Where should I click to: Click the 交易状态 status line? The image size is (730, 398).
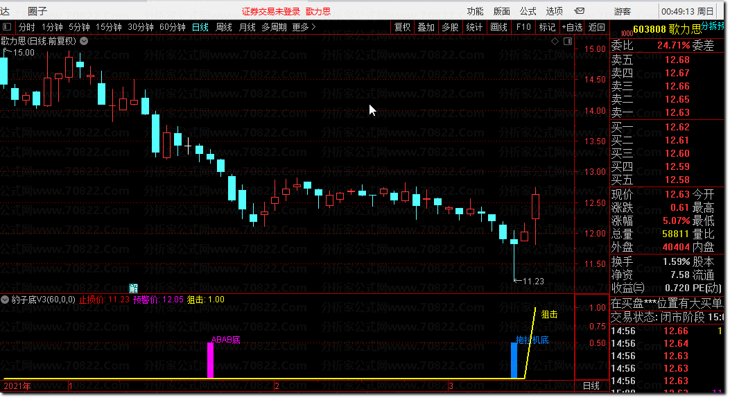coord(667,317)
